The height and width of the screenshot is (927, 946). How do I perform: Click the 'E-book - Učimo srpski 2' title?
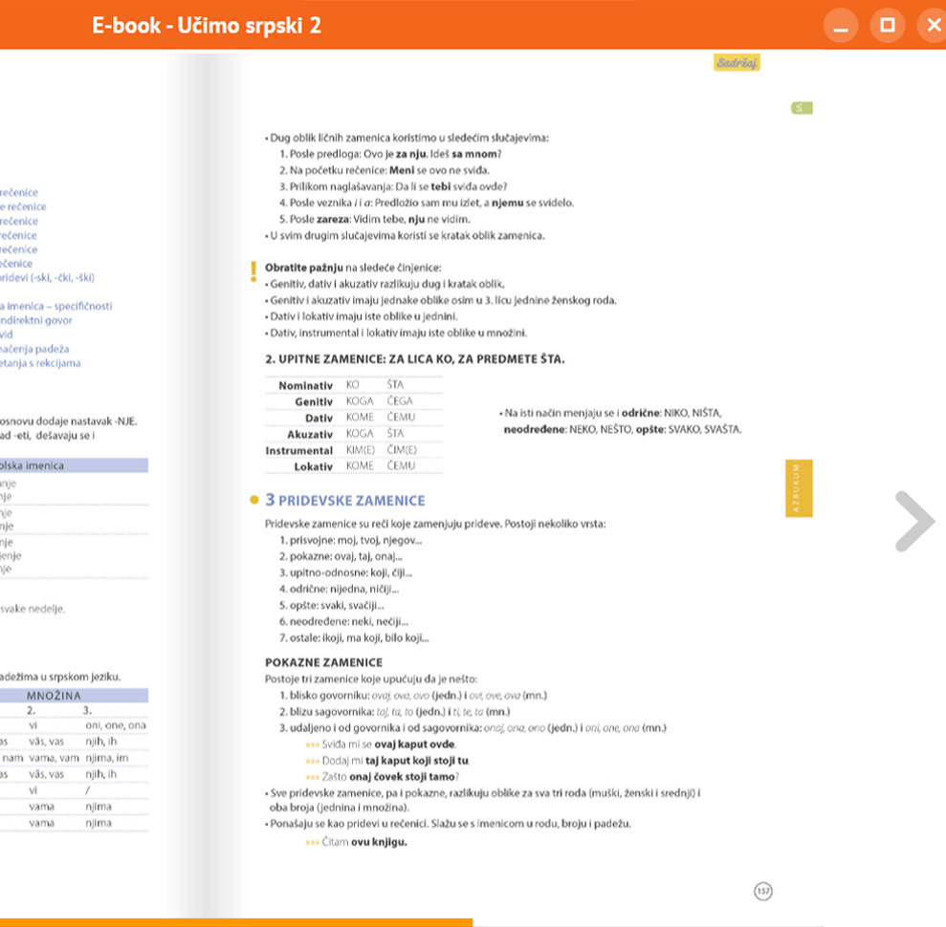(207, 26)
